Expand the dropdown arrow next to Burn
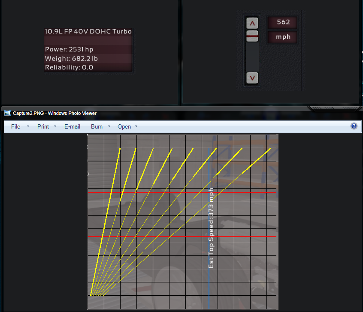This screenshot has width=363, height=312. pos(109,126)
